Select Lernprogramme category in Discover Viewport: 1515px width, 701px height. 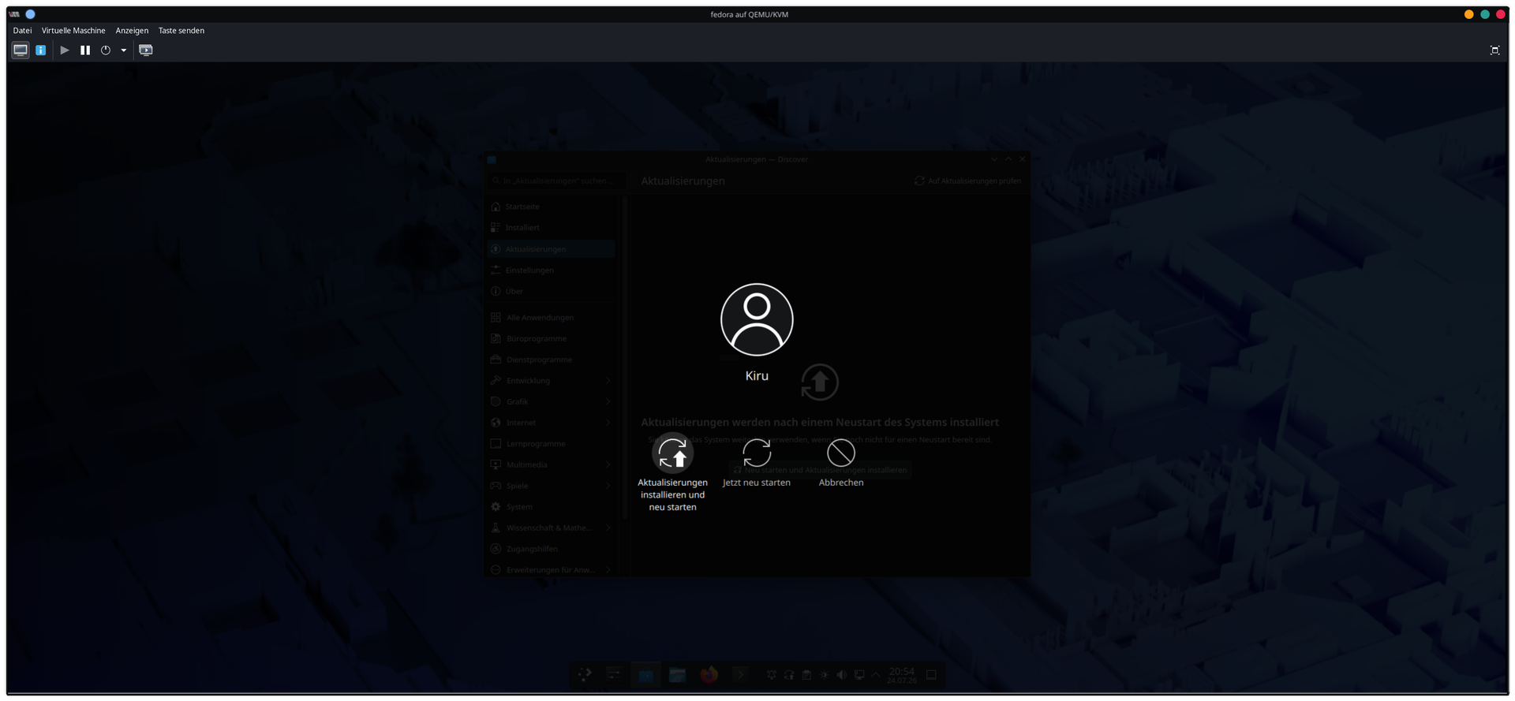click(x=551, y=444)
